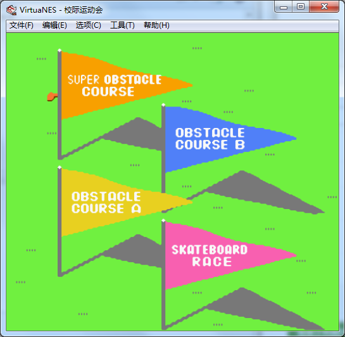Open the 选项(C) options menu

click(x=88, y=25)
